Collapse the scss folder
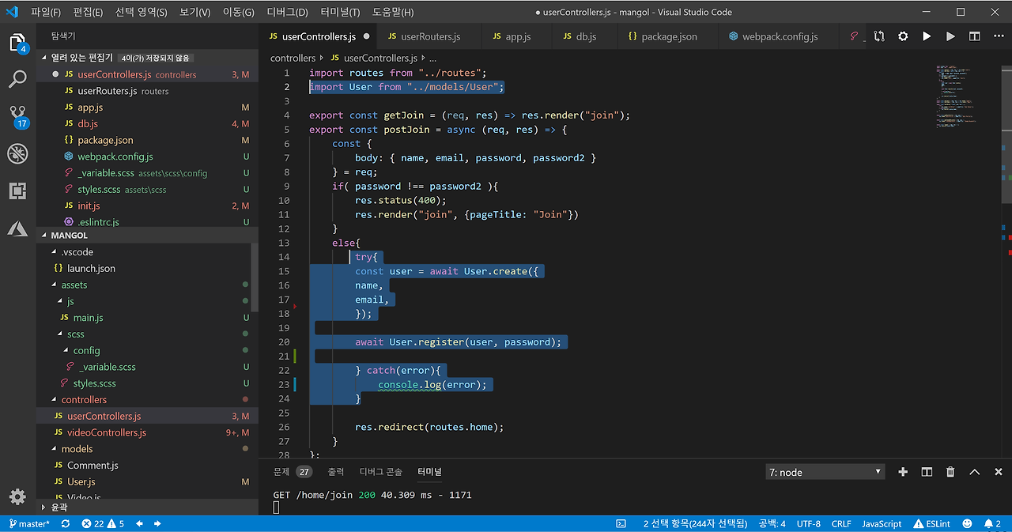The height and width of the screenshot is (532, 1012). click(148, 334)
